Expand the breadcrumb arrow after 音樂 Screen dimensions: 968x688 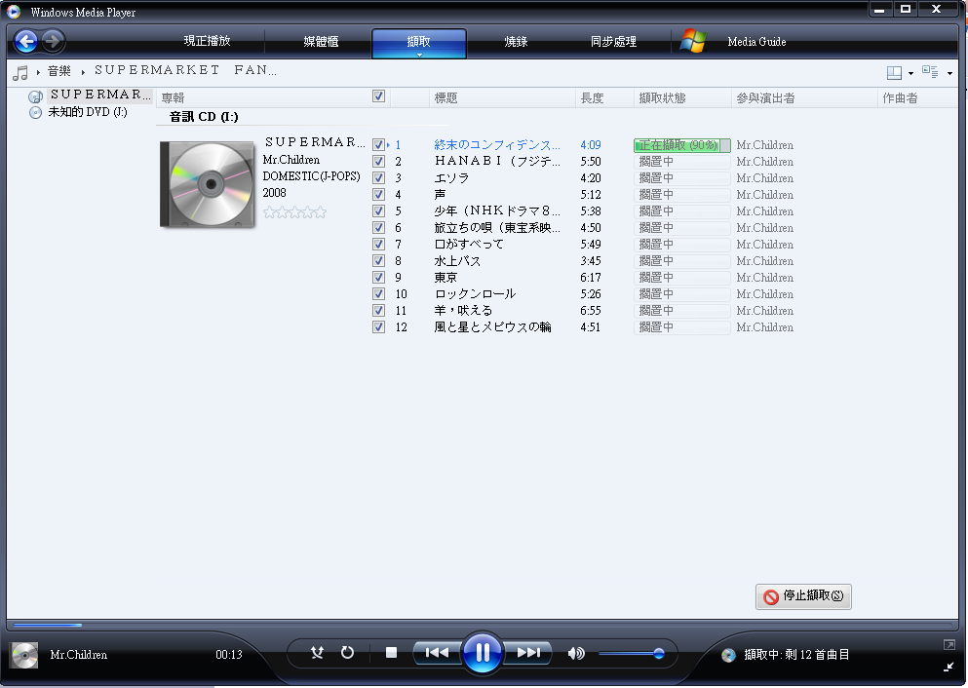[x=83, y=73]
